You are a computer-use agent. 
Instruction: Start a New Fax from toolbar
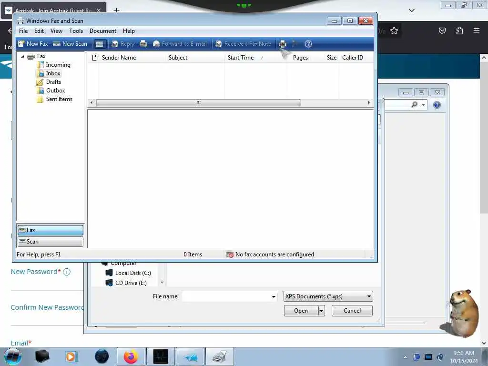pos(33,44)
